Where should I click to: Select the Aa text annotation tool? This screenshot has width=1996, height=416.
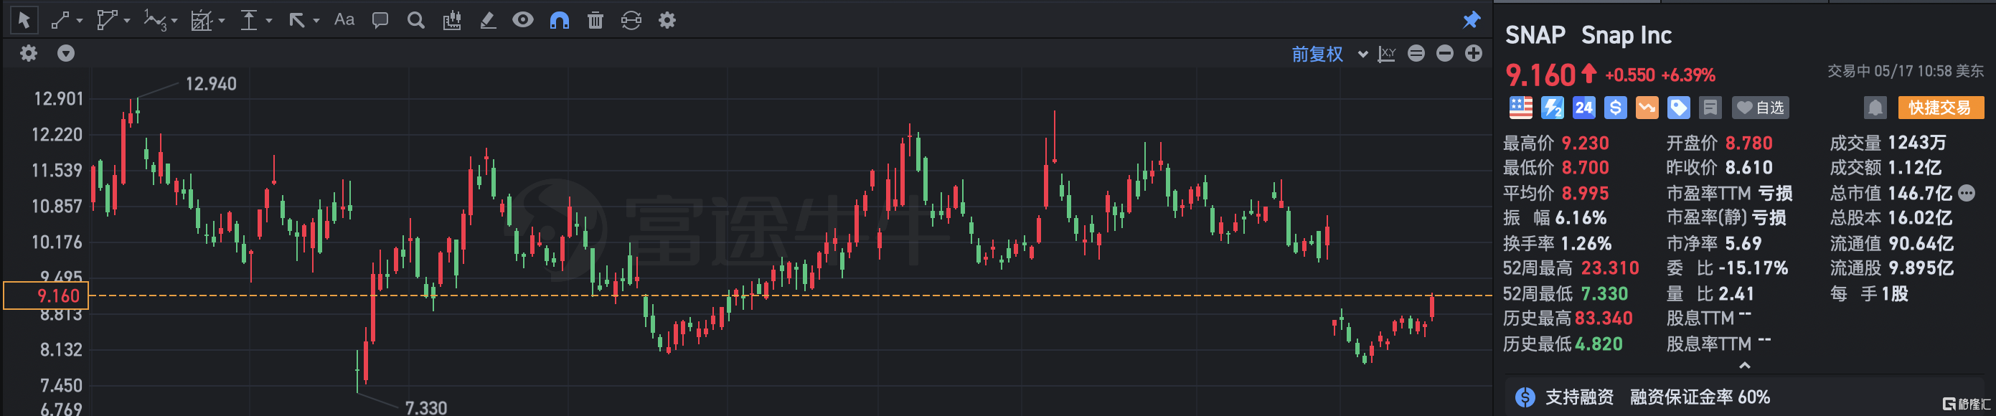(x=344, y=20)
